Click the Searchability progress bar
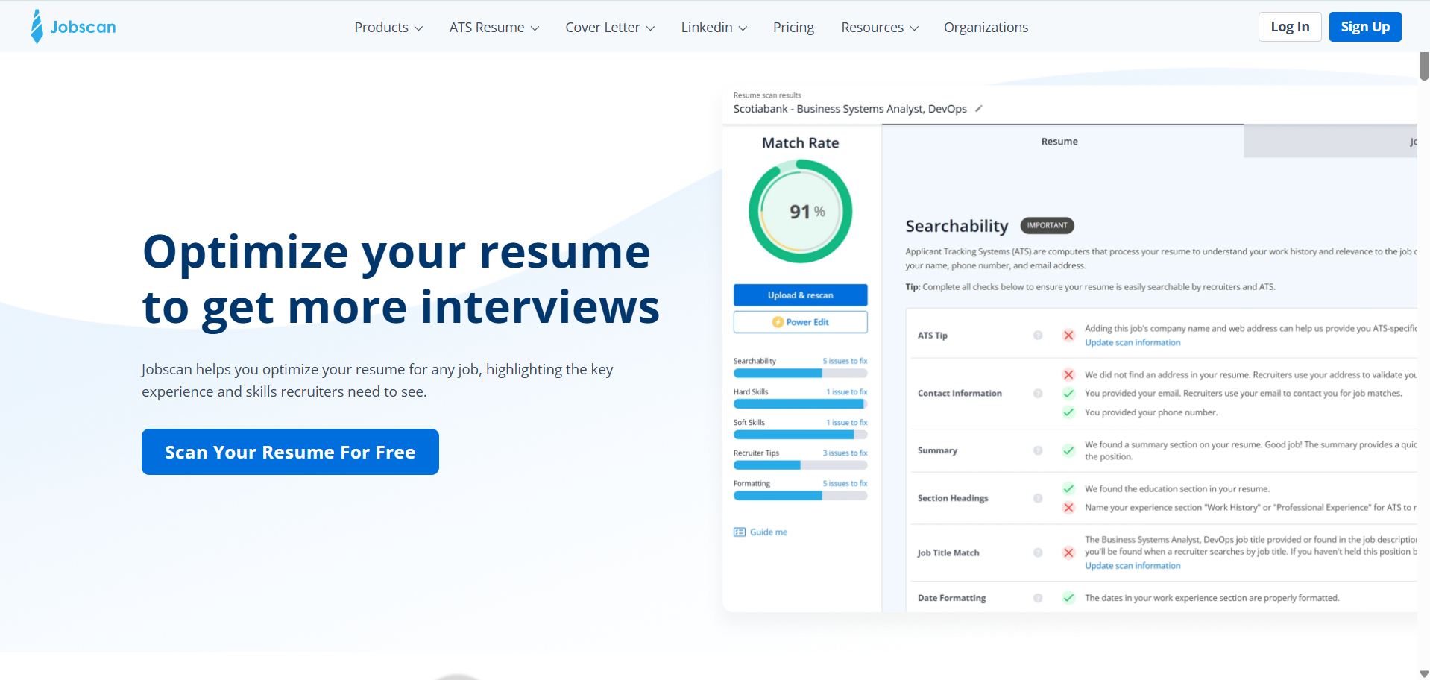Viewport: 1430px width, 680px height. click(x=800, y=374)
